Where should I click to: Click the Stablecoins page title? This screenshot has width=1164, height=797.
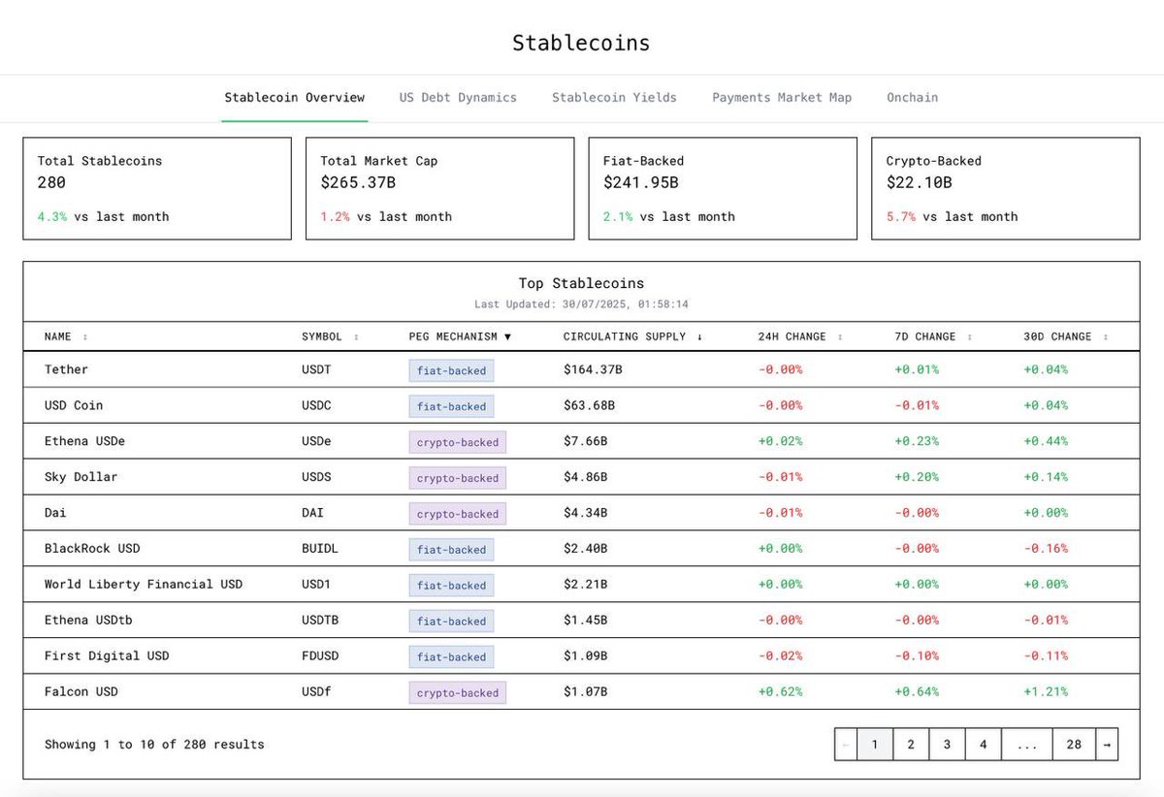tap(581, 44)
